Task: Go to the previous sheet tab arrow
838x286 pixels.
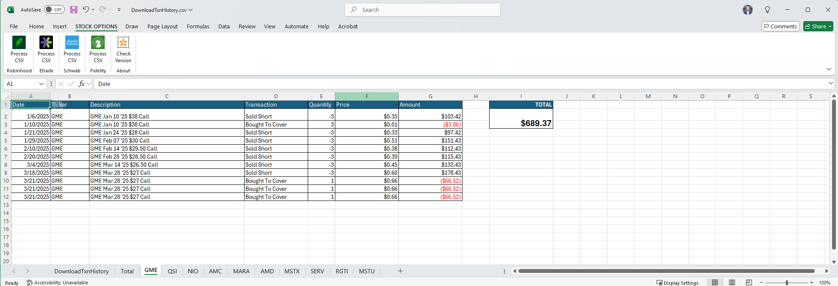Action: [x=14, y=271]
